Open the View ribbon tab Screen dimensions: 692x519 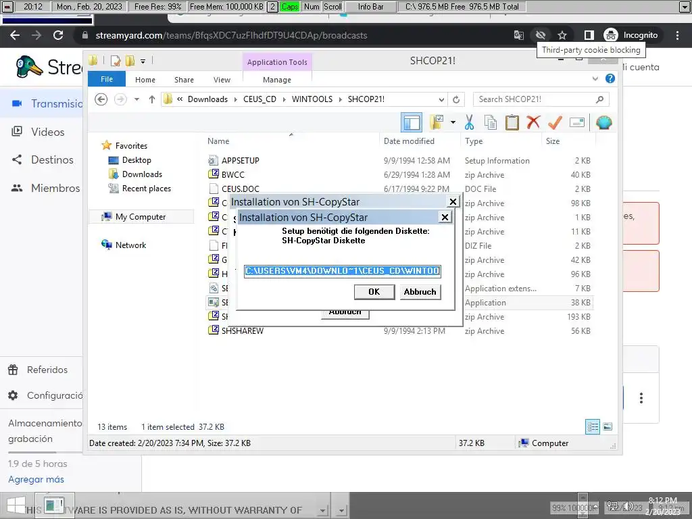(222, 80)
